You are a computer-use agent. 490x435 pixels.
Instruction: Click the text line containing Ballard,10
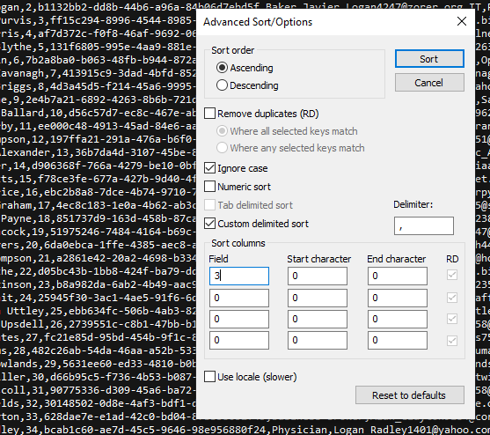coord(99,113)
